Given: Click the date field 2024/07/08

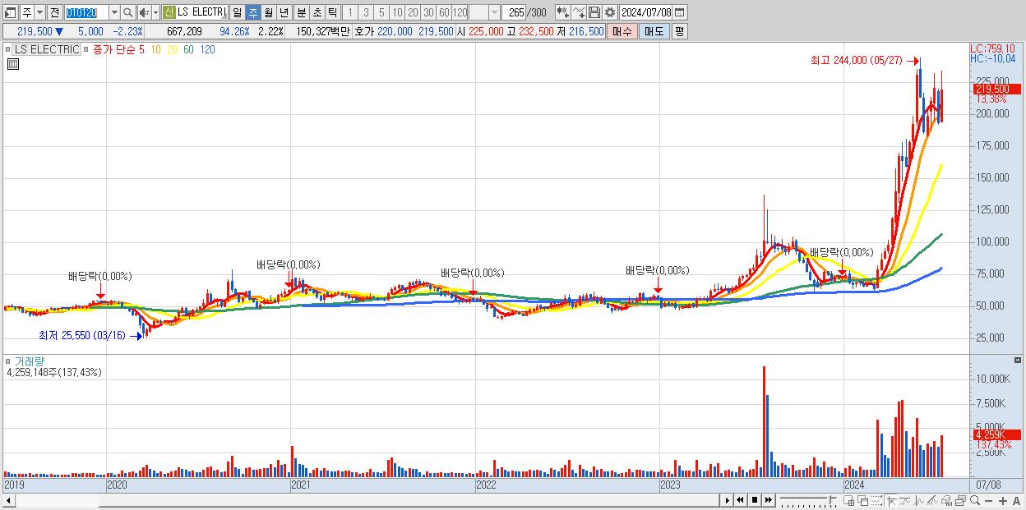Looking at the screenshot, I should [645, 12].
